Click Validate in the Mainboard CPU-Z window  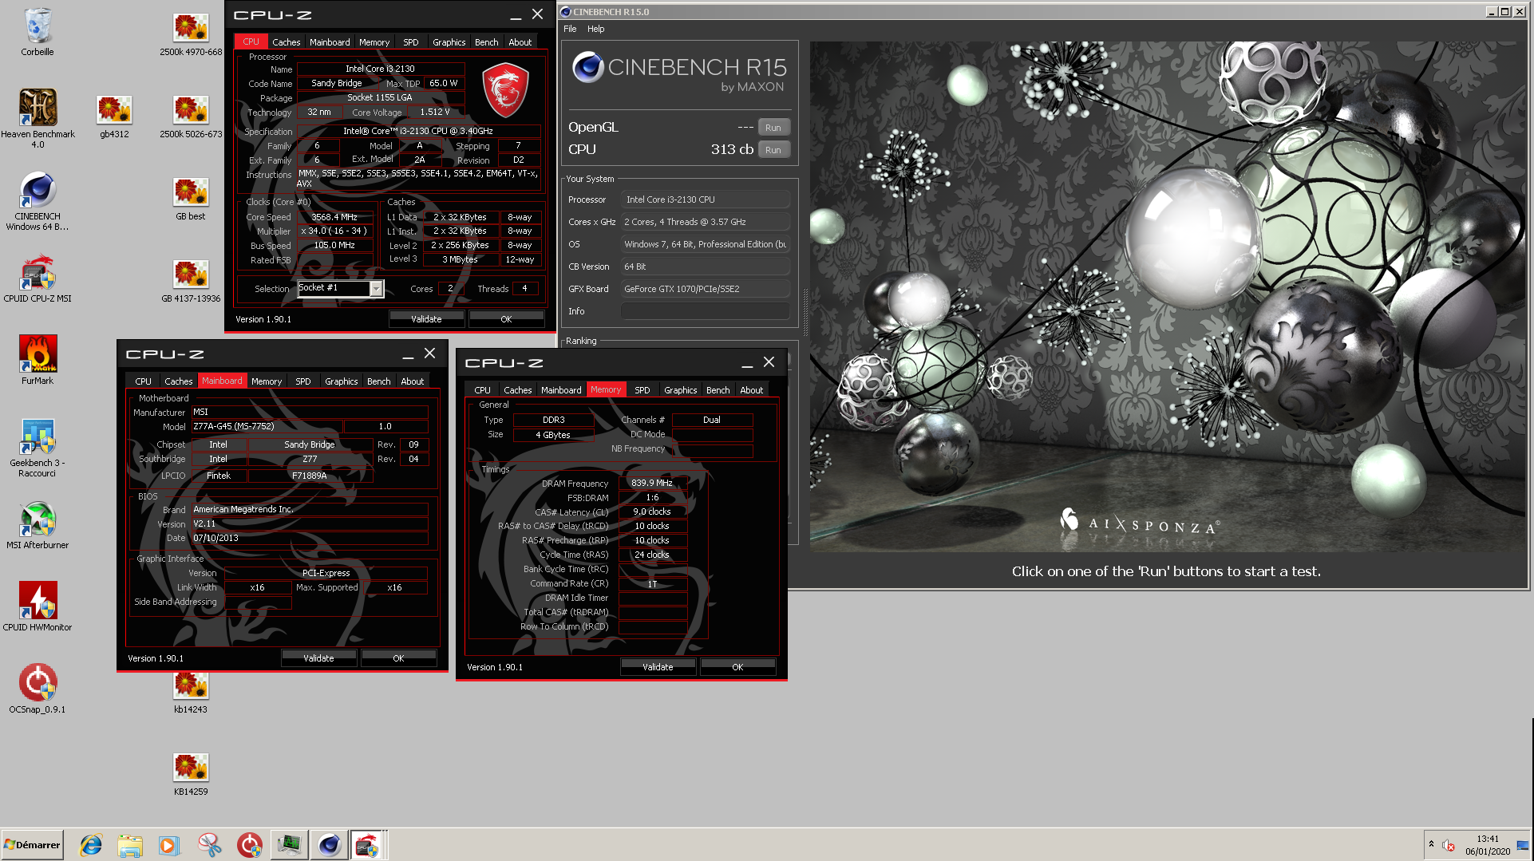point(318,658)
